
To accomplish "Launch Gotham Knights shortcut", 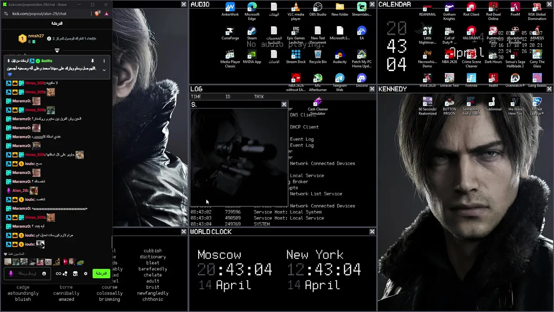I will [449, 11].
